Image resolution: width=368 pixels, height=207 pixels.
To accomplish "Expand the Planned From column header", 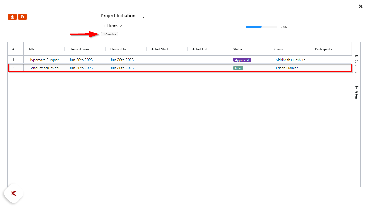I will [x=78, y=49].
